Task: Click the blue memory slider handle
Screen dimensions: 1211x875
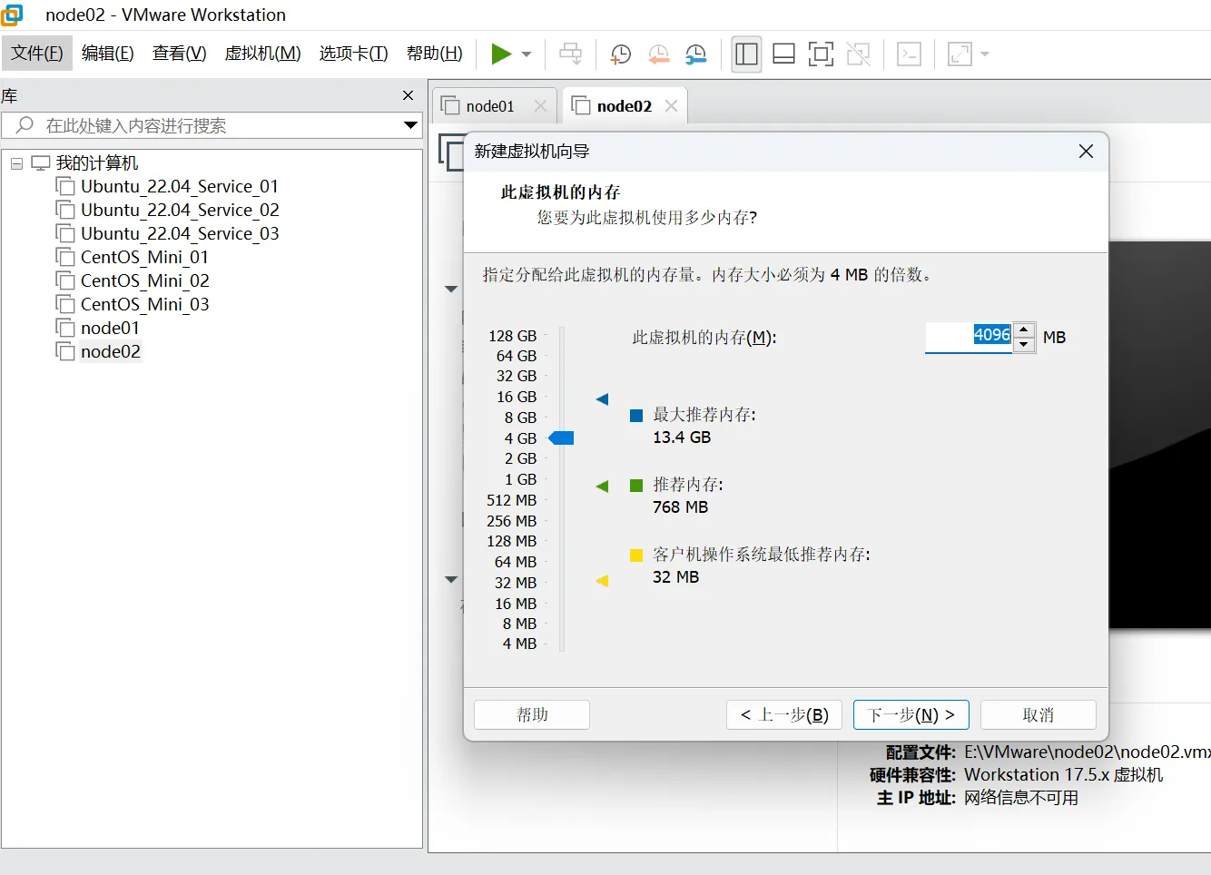Action: click(563, 438)
